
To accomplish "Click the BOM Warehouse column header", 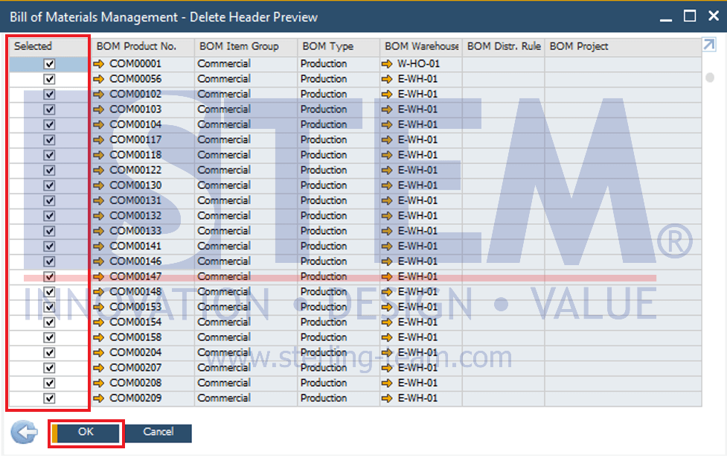I will tap(420, 46).
